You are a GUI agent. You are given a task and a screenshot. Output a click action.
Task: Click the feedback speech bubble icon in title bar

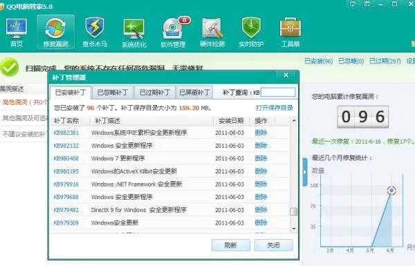(353, 4)
